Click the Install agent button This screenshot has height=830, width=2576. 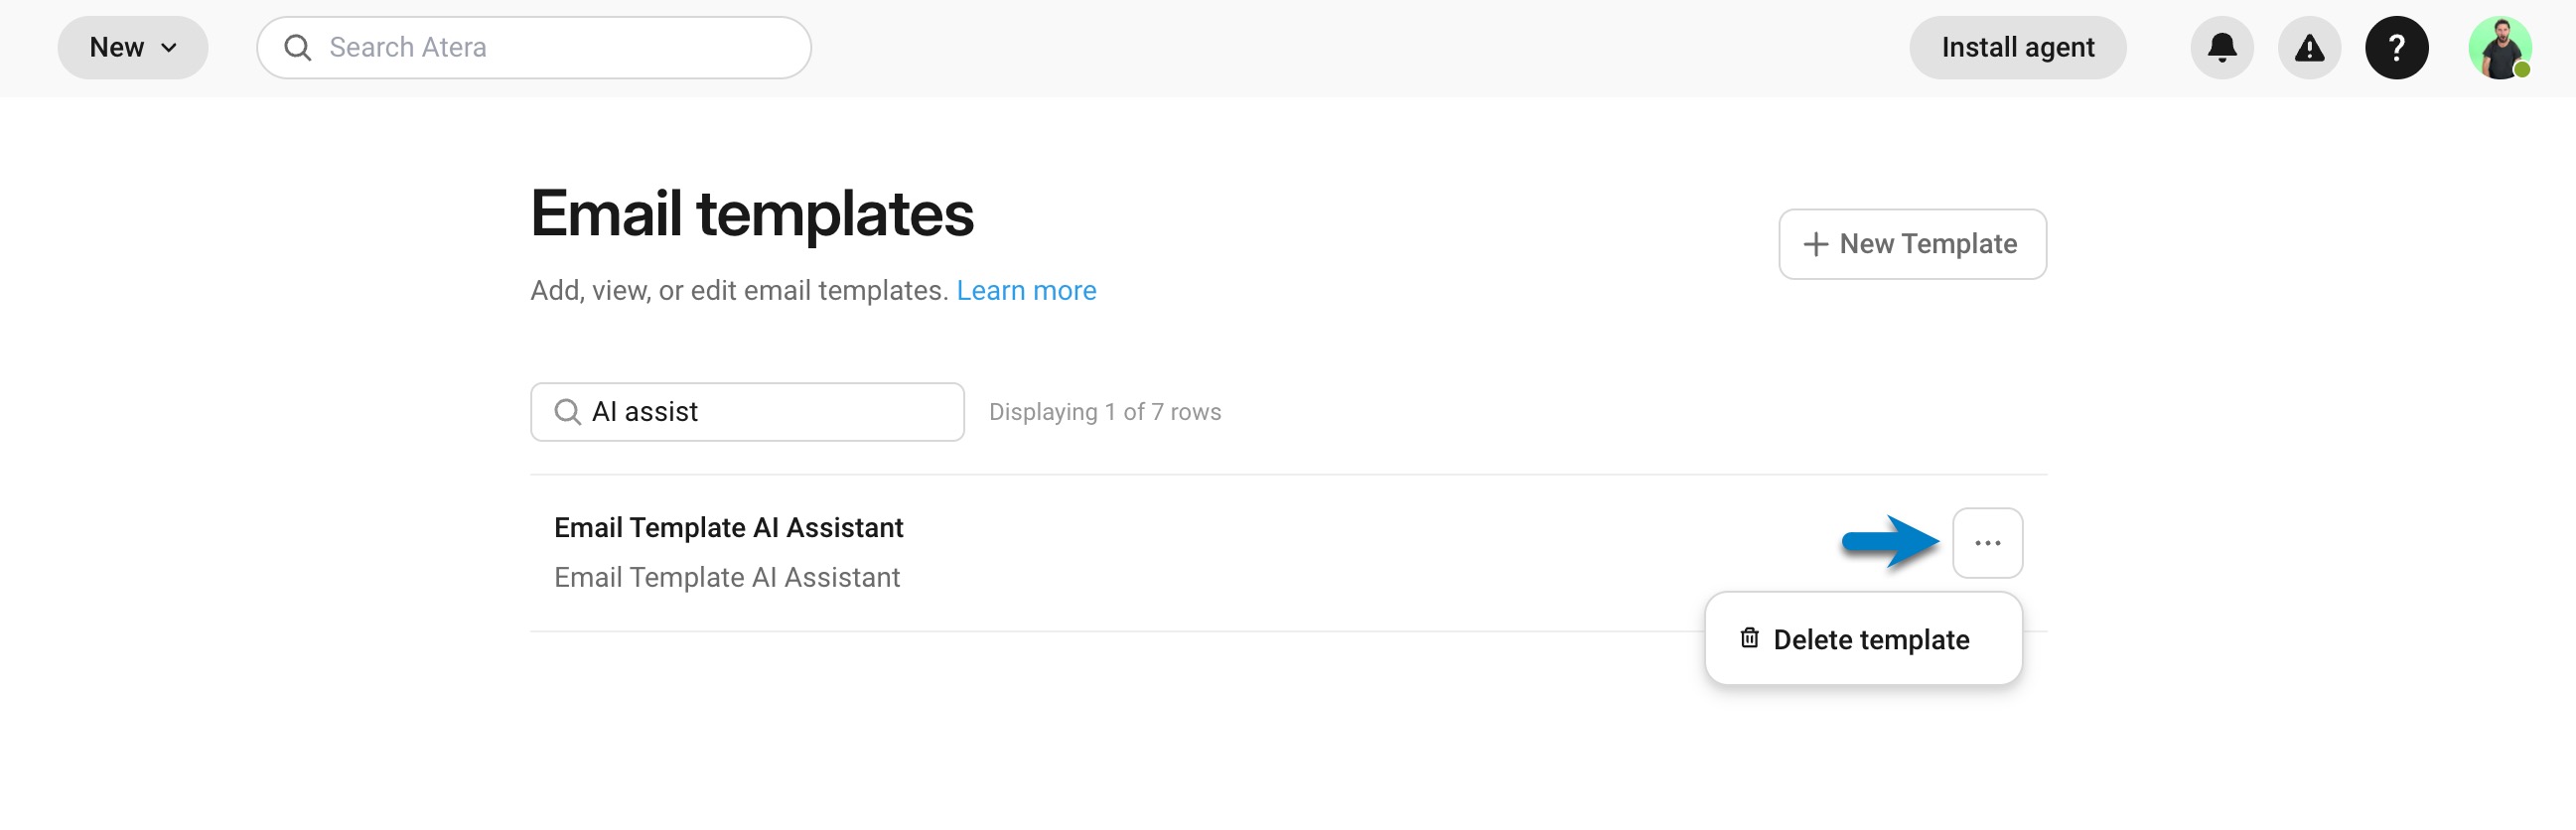2017,47
